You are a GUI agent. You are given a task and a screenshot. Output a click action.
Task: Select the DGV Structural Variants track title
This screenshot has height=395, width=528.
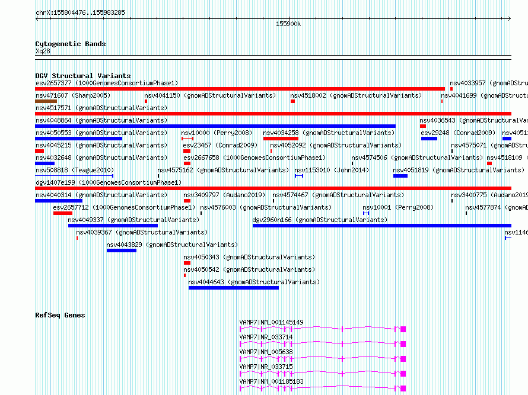click(x=83, y=76)
